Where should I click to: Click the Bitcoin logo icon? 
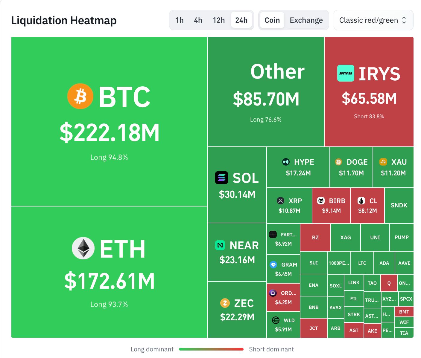pyautogui.click(x=80, y=96)
